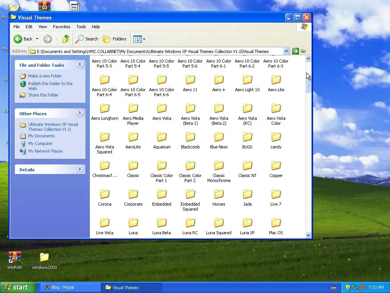Select the candy folder icon
The image size is (390, 293).
coord(276,137)
